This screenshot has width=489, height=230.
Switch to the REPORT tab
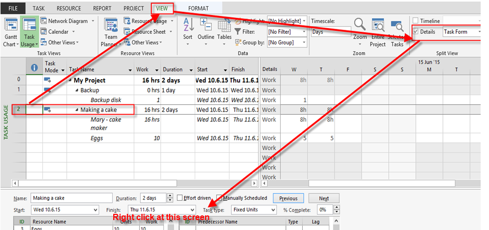point(102,8)
